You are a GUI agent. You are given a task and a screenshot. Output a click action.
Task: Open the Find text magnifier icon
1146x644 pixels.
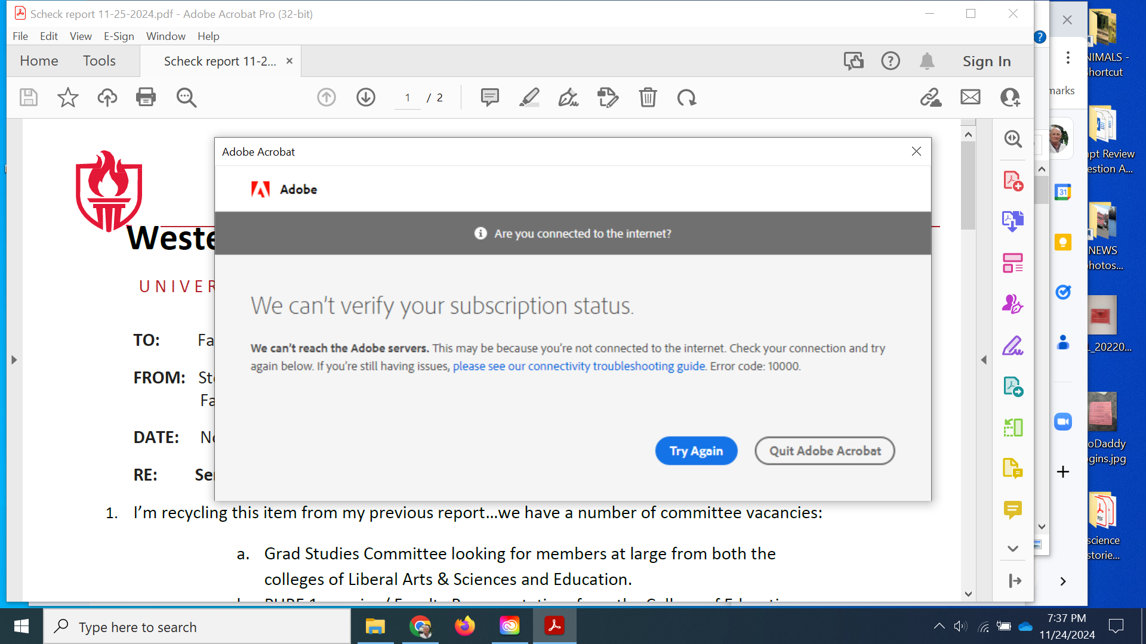pos(186,97)
